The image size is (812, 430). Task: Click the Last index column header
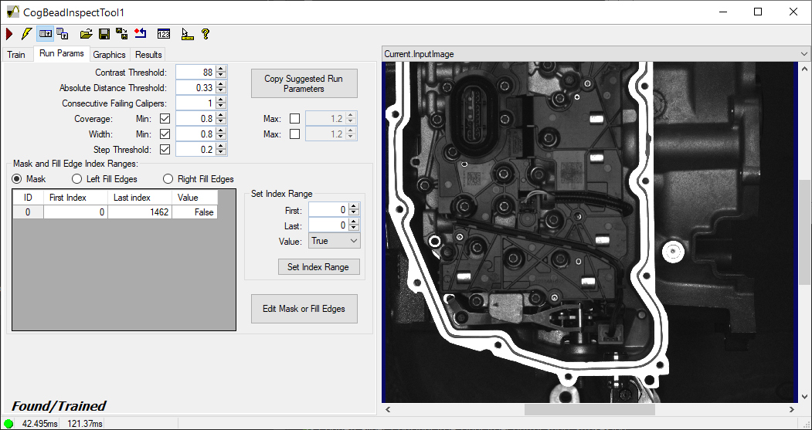pos(140,198)
